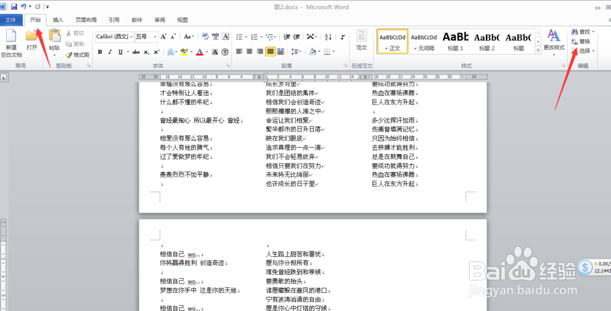Apply yellow text highlight color

click(x=184, y=52)
